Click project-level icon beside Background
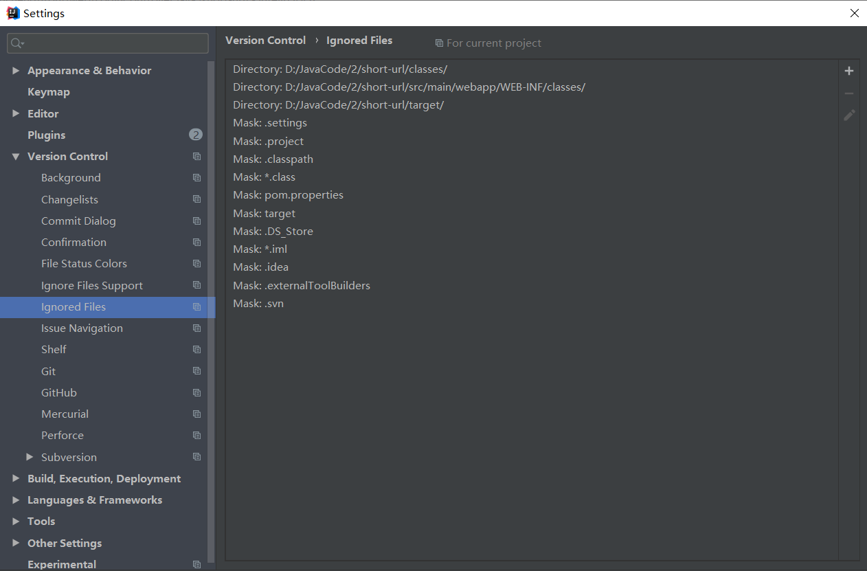Viewport: 867px width, 571px height. point(196,178)
